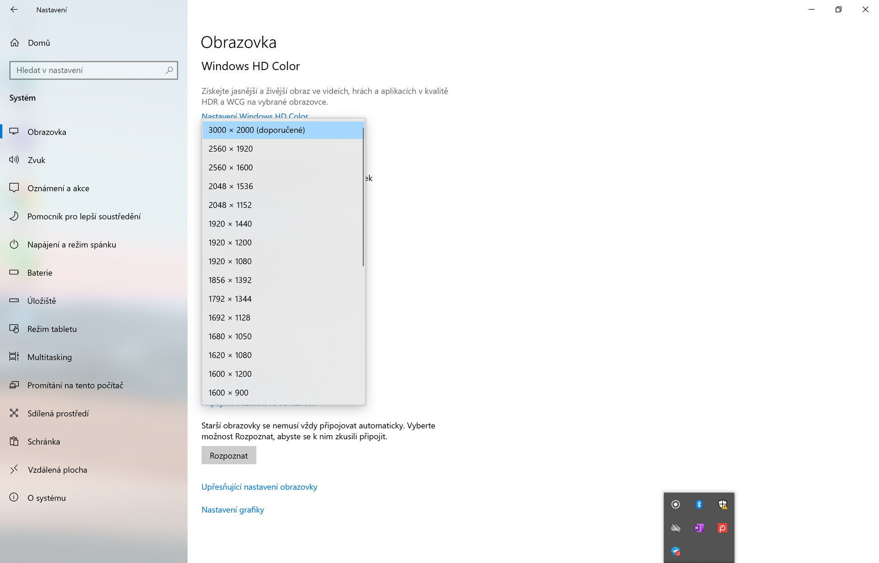The image size is (879, 563).
Task: Select 3000 × 2000 (doporučené) resolution
Action: pos(256,130)
